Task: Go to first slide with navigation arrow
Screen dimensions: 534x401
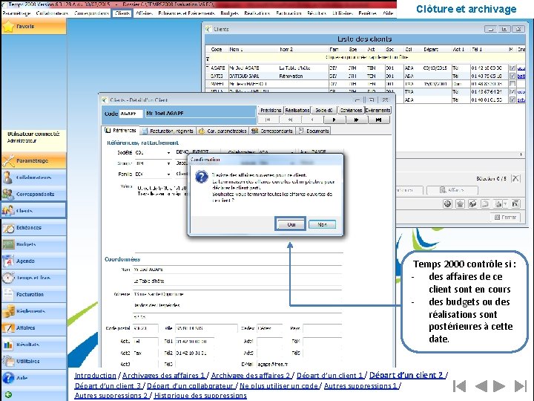Action: (460, 386)
